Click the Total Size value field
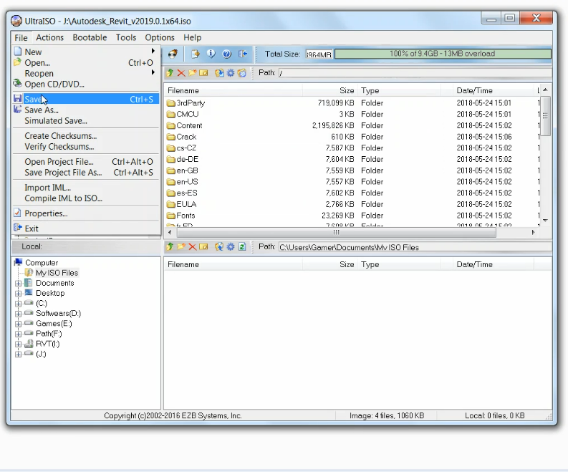The image size is (568, 472). pos(319,54)
